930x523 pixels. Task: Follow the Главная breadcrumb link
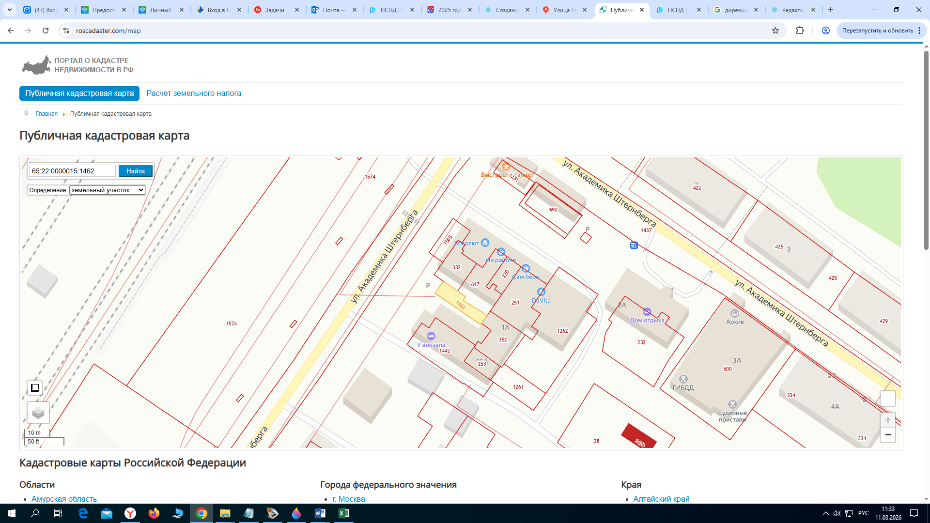click(46, 114)
